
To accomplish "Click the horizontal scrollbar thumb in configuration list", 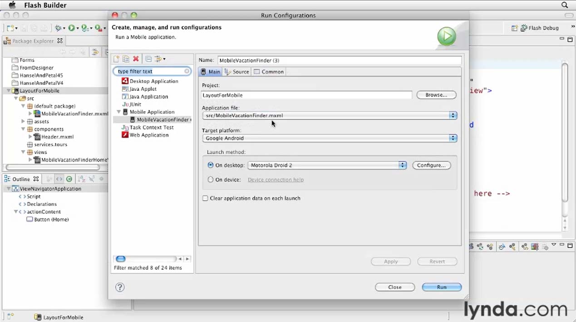I will 120,259.
